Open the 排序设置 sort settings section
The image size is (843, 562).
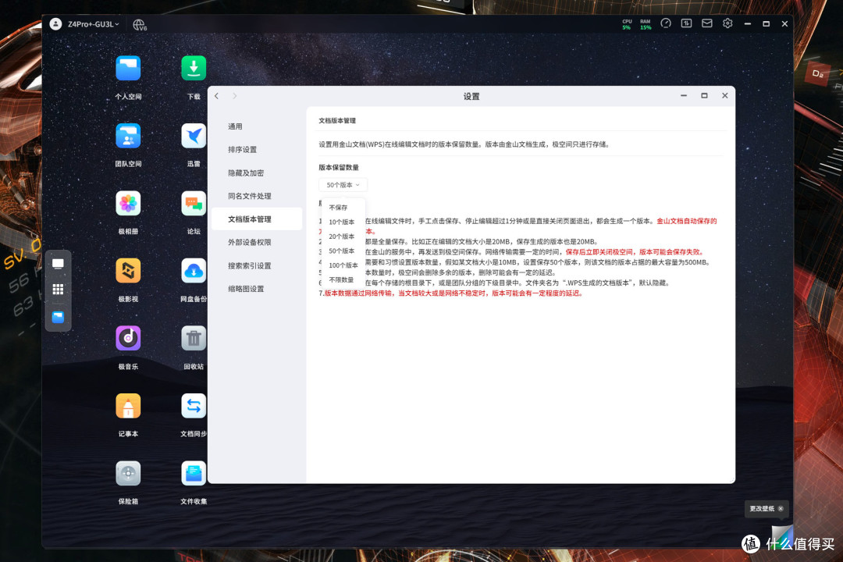click(257, 150)
